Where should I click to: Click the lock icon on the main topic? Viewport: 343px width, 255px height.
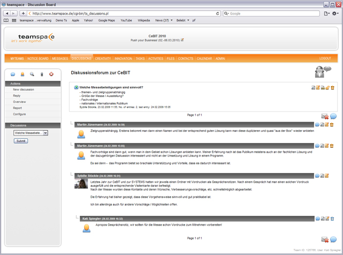pyautogui.click(x=326, y=87)
